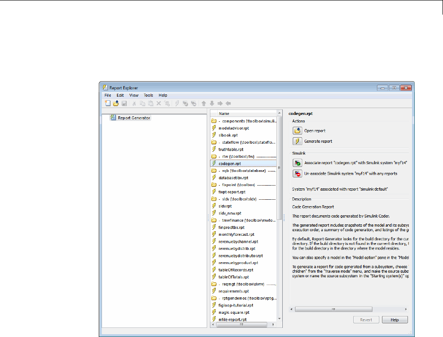Click the Cut scissors toolbar icon
The height and width of the screenshot is (337, 443).
click(134, 103)
